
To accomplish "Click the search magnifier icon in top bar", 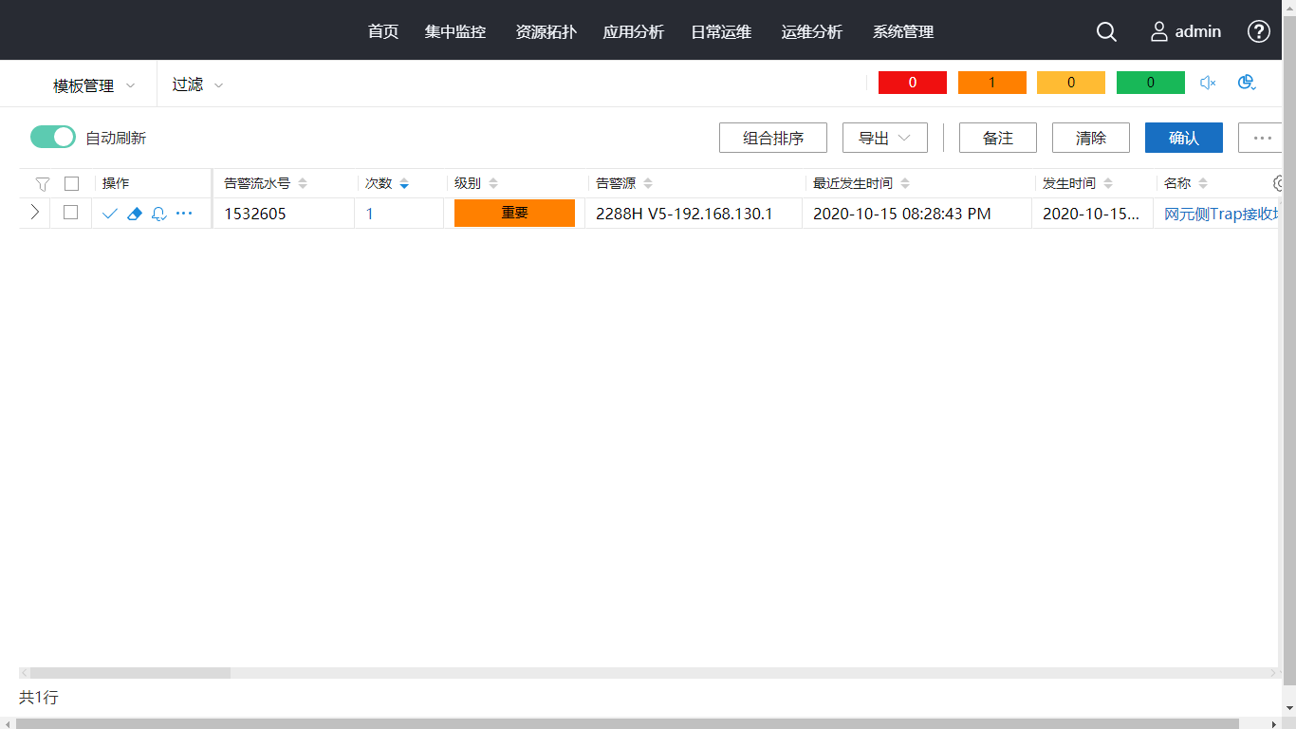I will point(1106,31).
